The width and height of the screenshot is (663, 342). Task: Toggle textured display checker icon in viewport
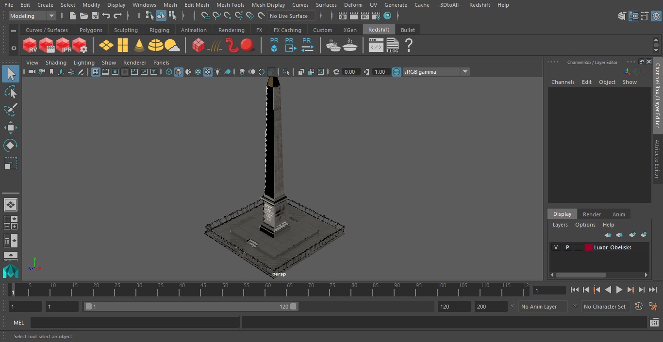[208, 72]
